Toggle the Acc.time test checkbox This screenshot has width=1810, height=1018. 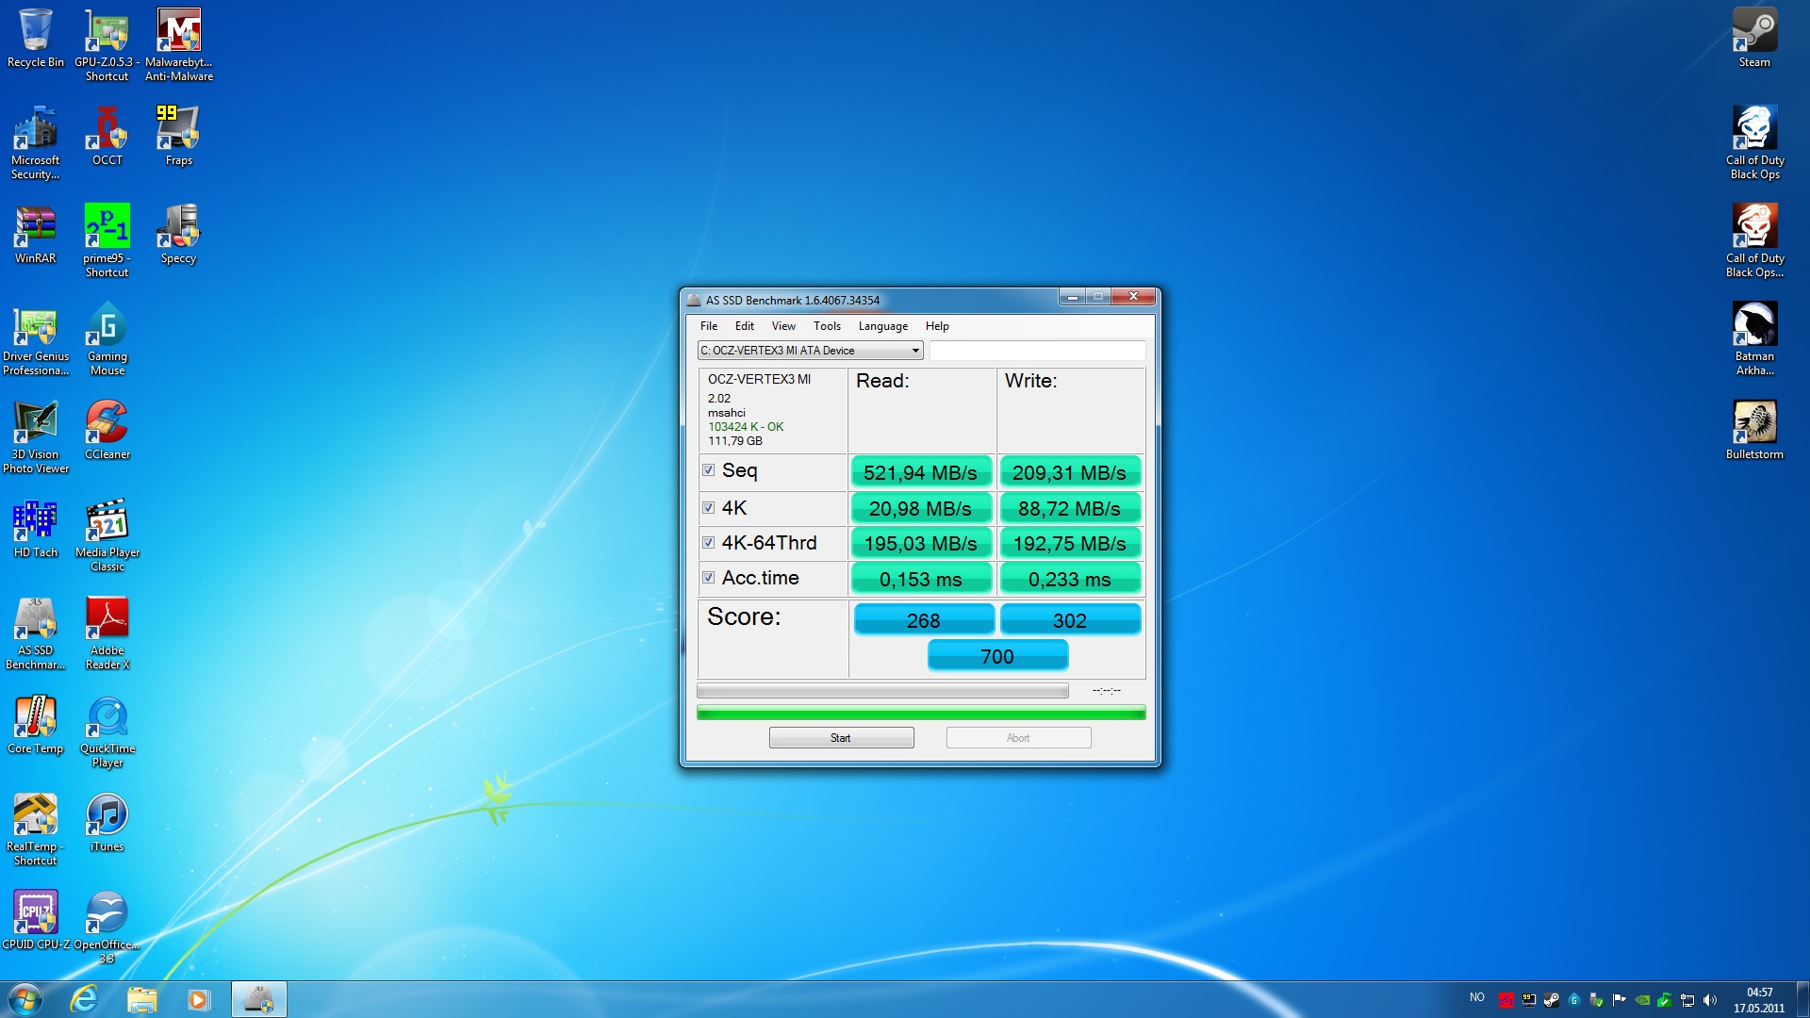pos(708,578)
